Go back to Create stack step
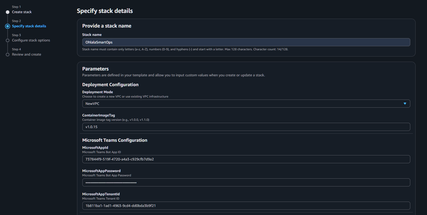The image size is (427, 215). pos(22,12)
